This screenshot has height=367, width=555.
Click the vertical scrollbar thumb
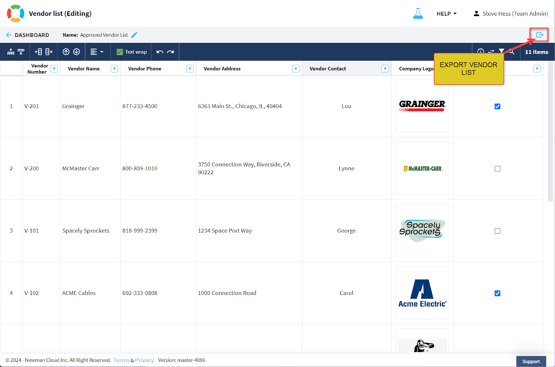(x=550, y=131)
